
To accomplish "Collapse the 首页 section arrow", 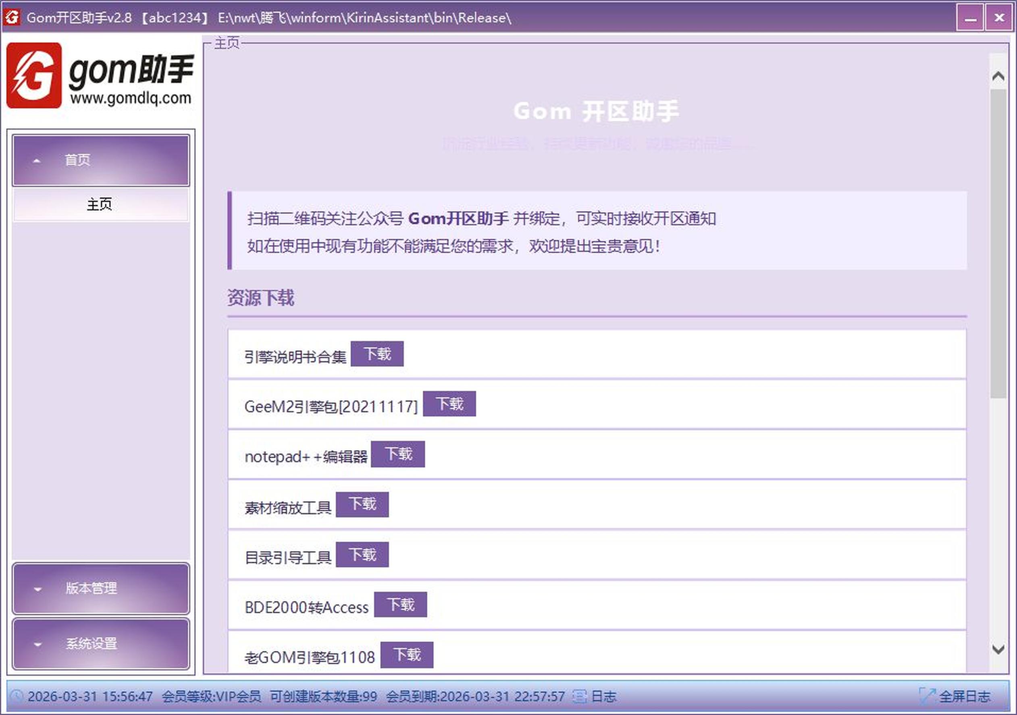I will 37,160.
